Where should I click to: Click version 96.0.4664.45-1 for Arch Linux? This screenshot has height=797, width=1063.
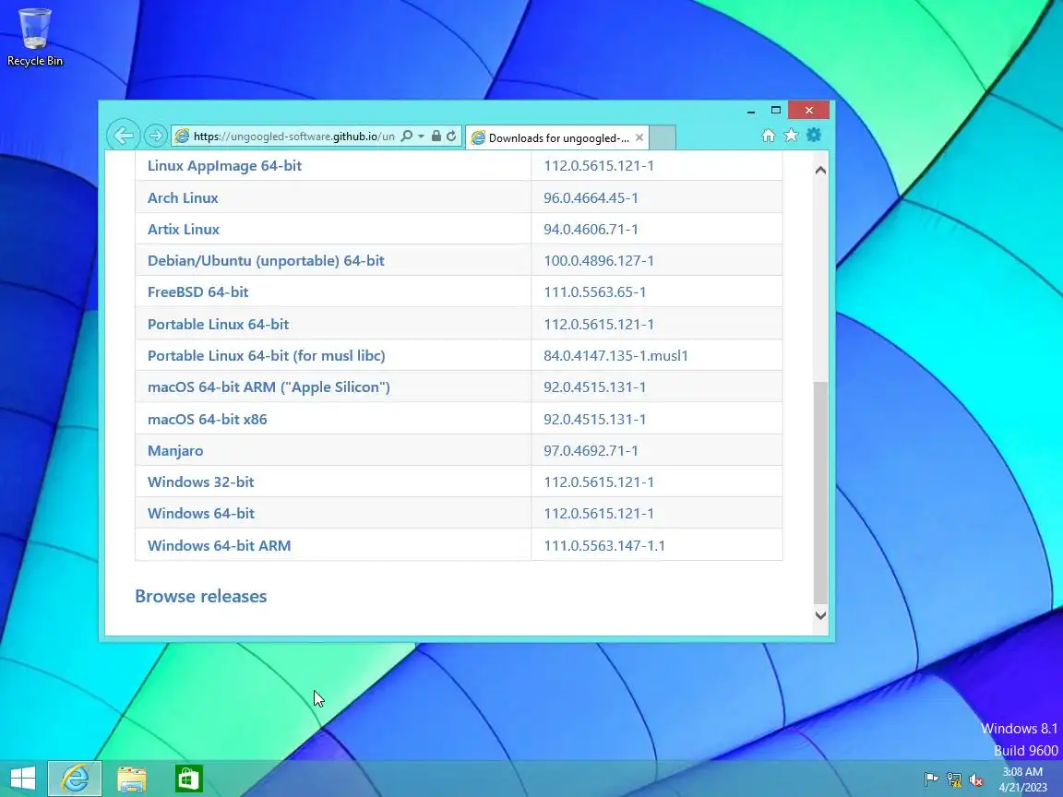pos(591,198)
